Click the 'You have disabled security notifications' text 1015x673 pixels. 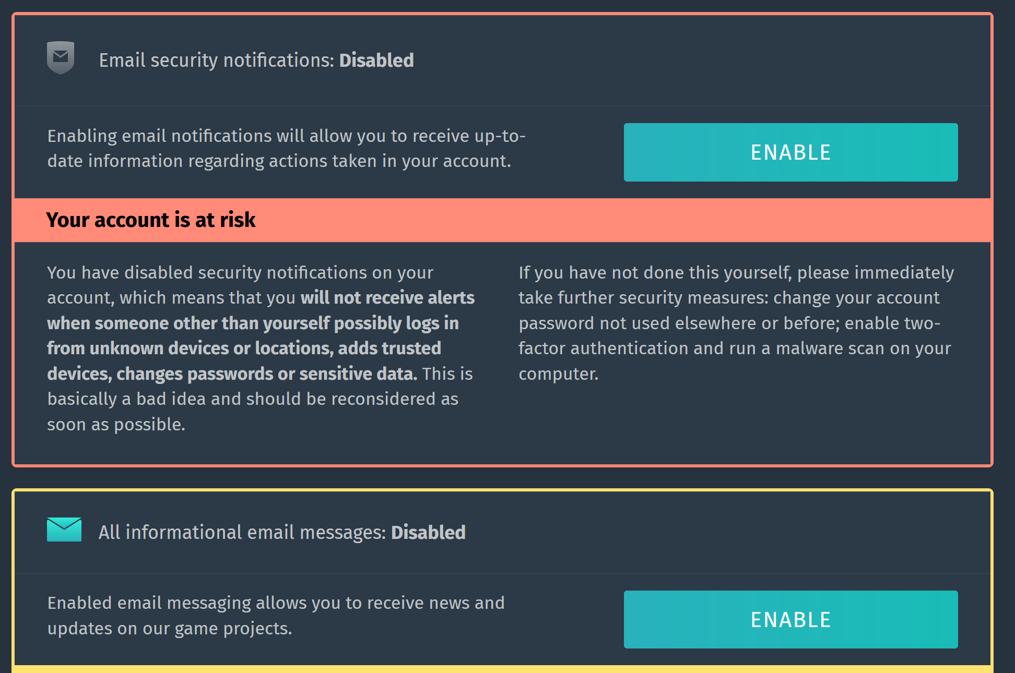point(240,273)
